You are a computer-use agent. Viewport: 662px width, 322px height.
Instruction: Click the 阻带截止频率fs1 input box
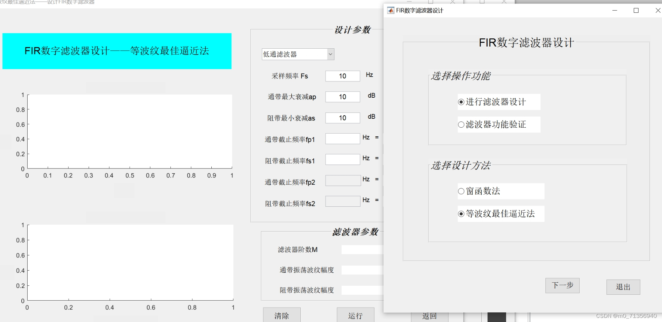342,159
